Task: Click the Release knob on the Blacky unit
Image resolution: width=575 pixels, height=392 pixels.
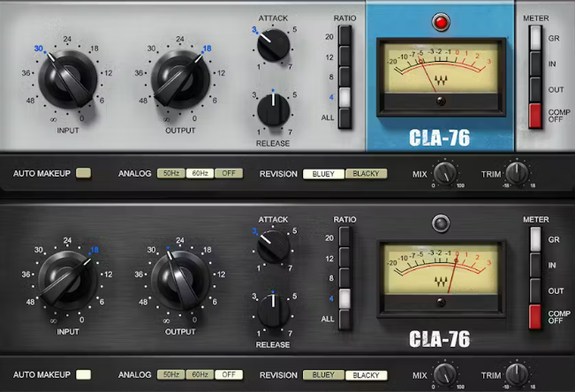Action: pyautogui.click(x=273, y=312)
